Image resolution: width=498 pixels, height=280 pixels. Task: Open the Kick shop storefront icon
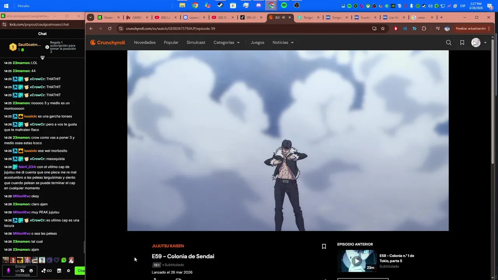coord(59,271)
